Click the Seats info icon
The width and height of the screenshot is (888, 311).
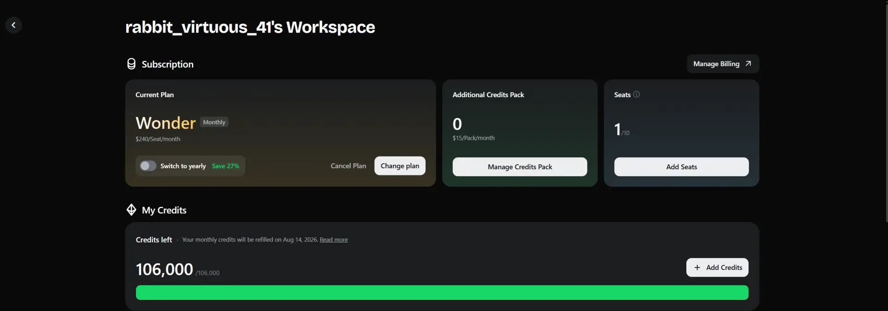(636, 94)
